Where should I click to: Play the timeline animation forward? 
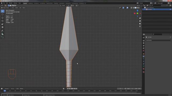(x=73, y=89)
